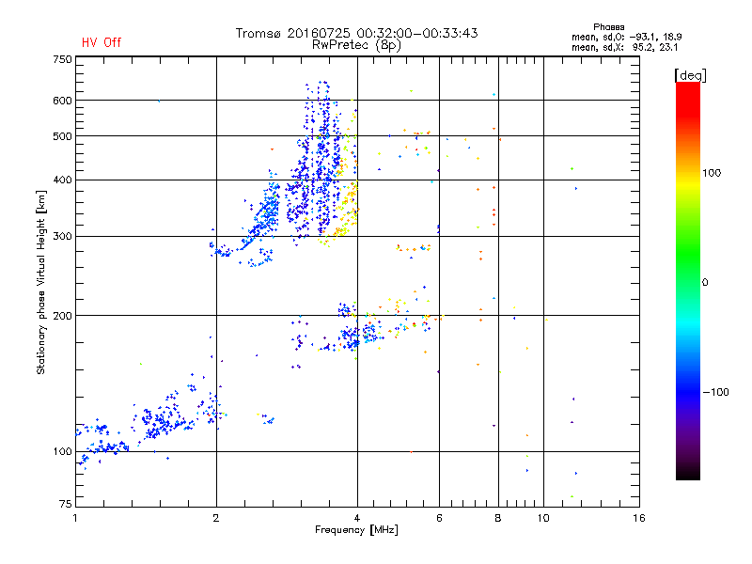Click the 'mean, sd,O: -93.1, 18.9' statistic

pyautogui.click(x=626, y=37)
